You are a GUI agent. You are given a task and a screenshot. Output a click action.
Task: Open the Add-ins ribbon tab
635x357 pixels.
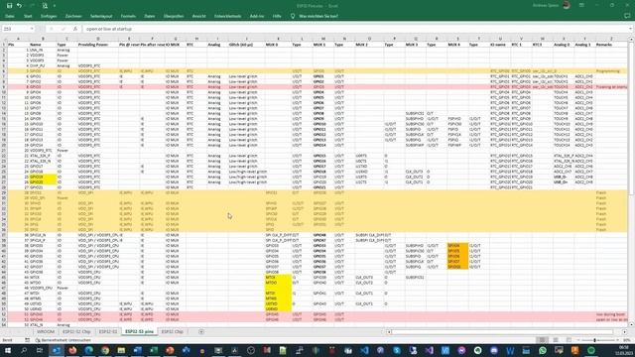point(257,16)
